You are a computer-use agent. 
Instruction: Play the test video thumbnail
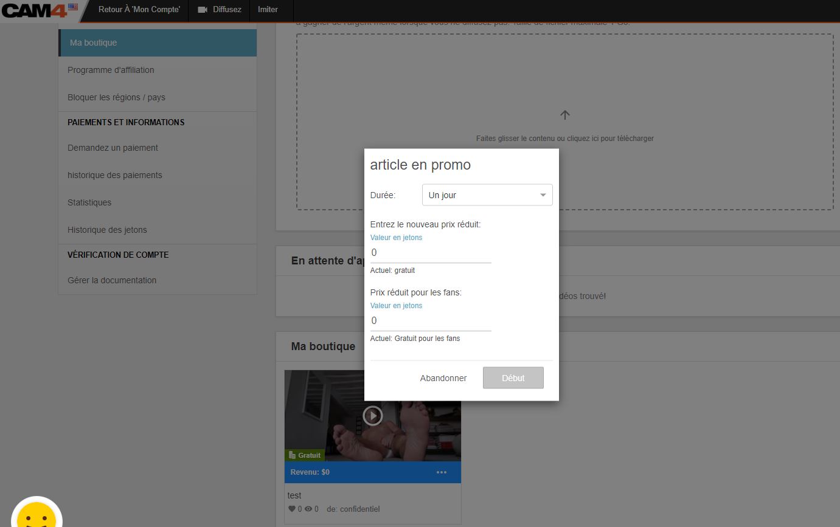pos(372,415)
